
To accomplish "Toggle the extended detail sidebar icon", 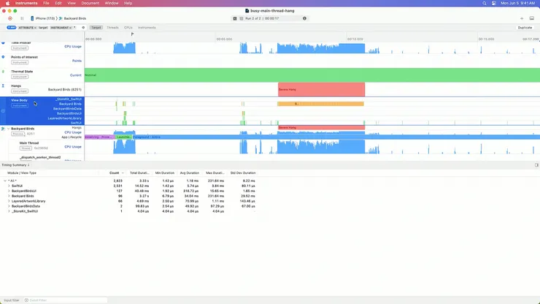I will point(536,165).
